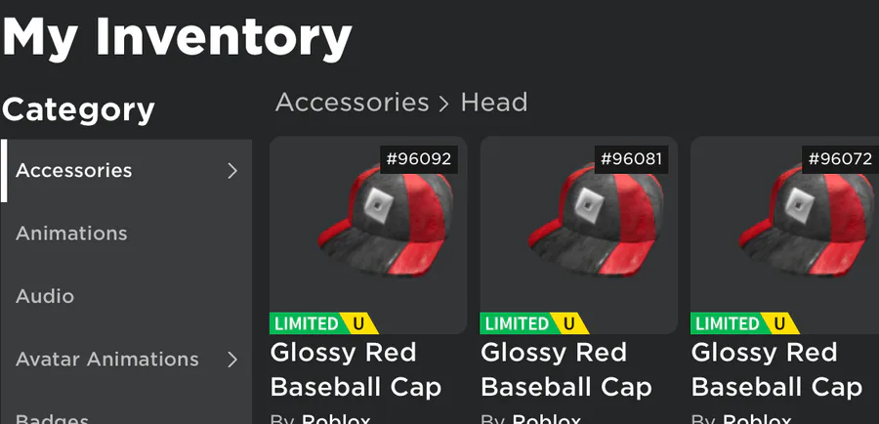Screen dimensions: 879x424
Task: Choose the Audio category
Action: coord(126,296)
